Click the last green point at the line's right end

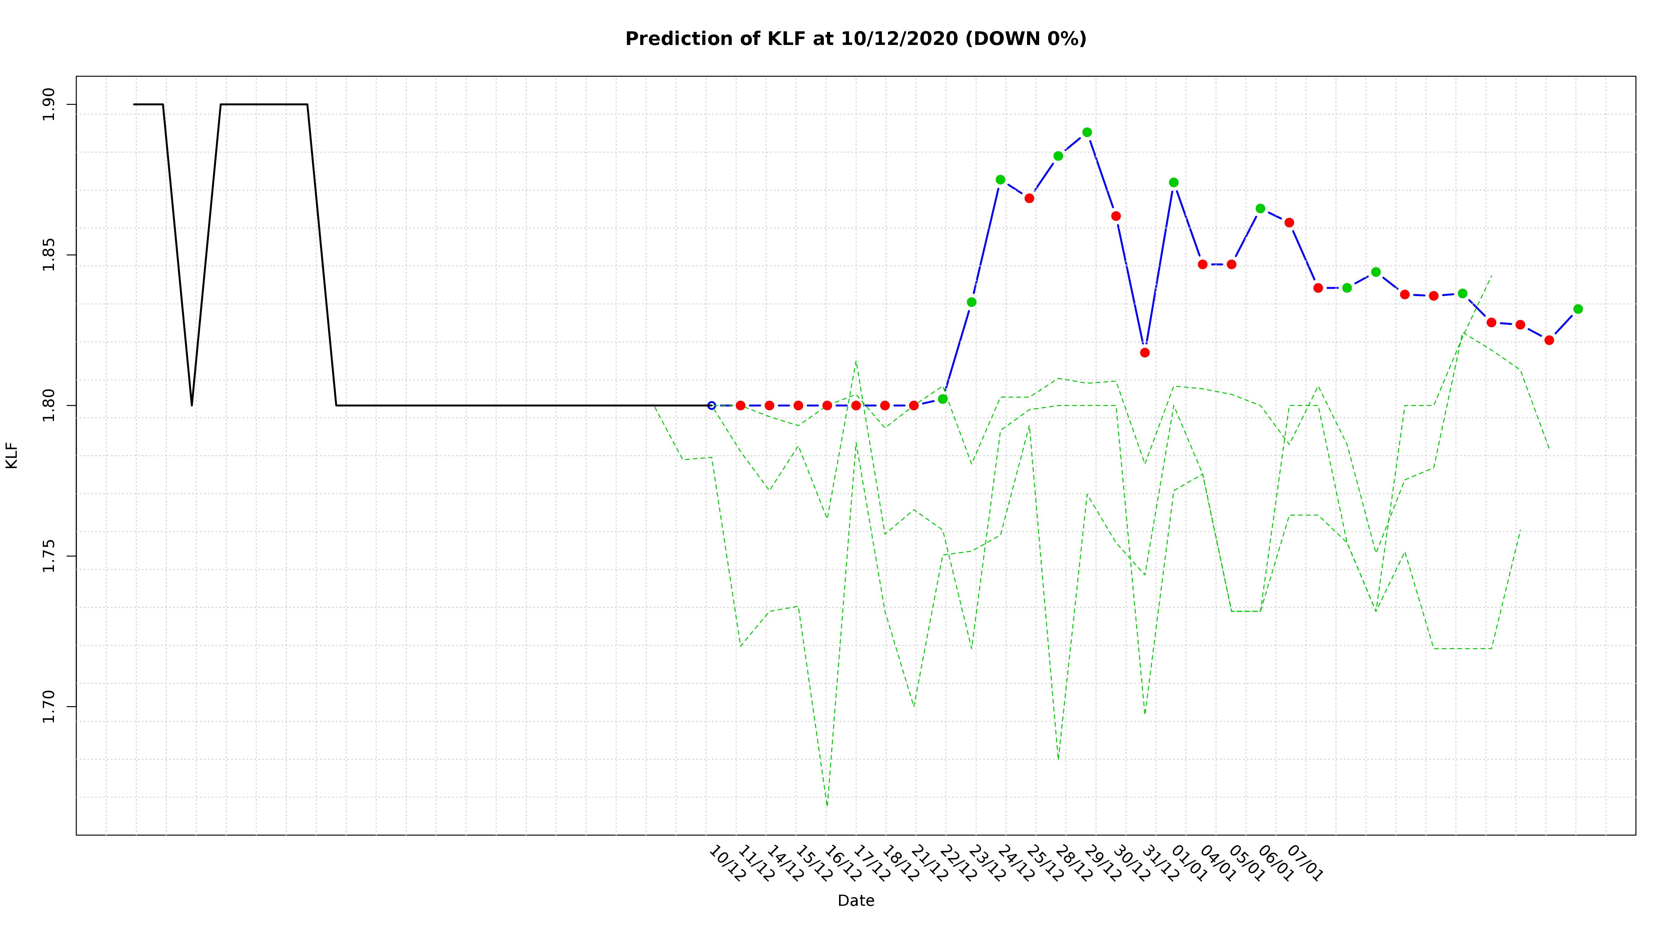tap(1578, 309)
